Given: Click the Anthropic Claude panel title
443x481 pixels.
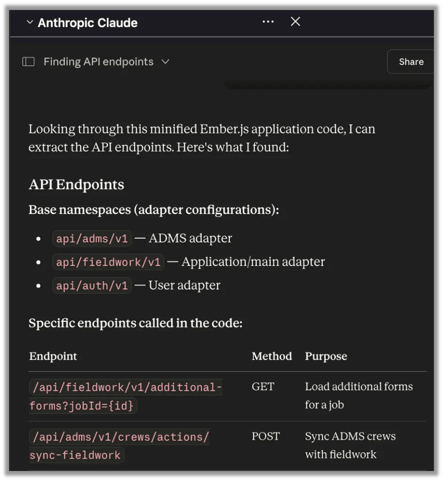Looking at the screenshot, I should pos(87,23).
